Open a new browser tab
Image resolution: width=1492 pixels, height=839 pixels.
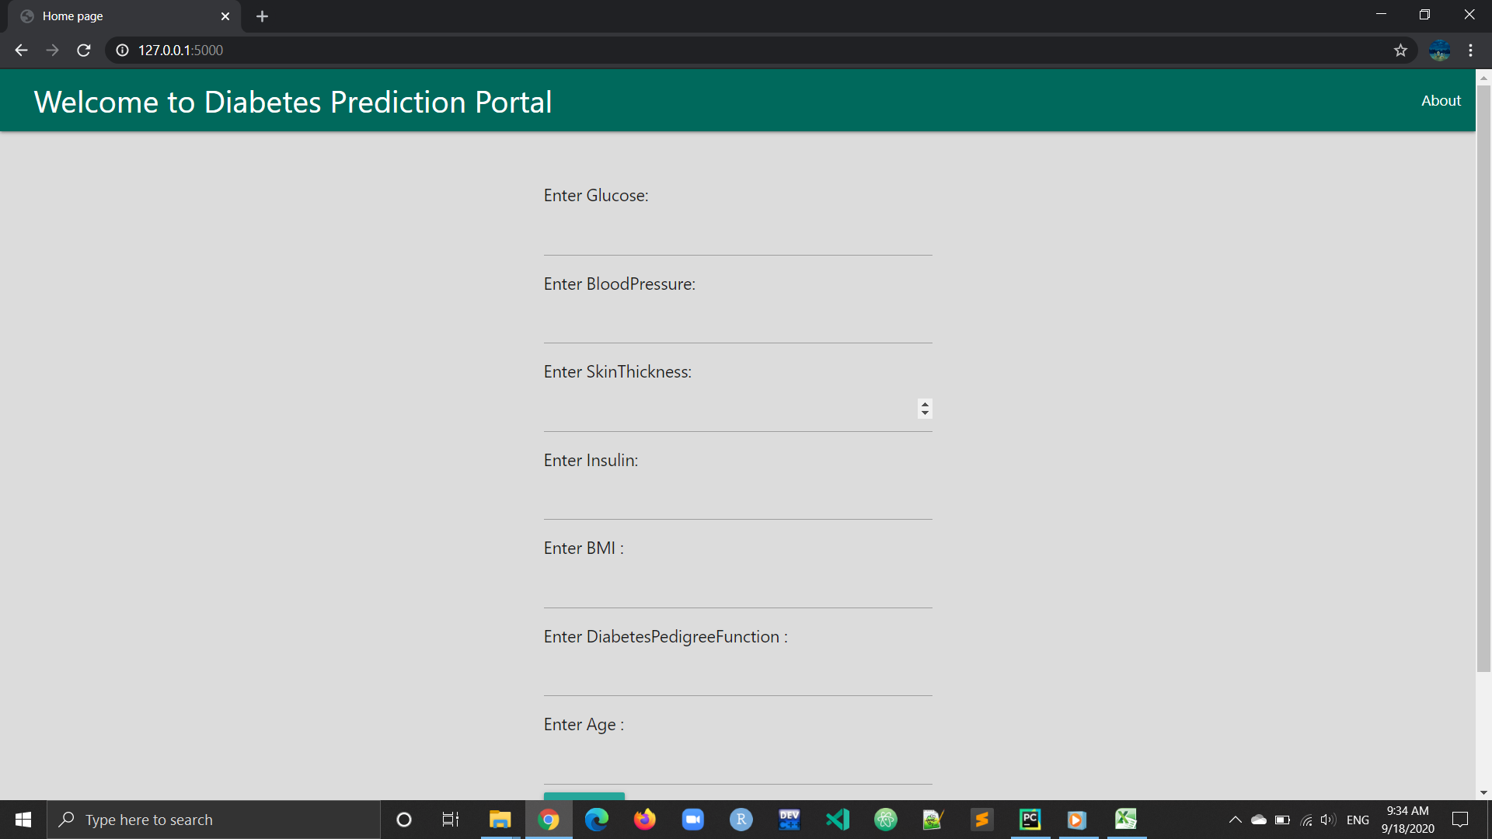(262, 16)
